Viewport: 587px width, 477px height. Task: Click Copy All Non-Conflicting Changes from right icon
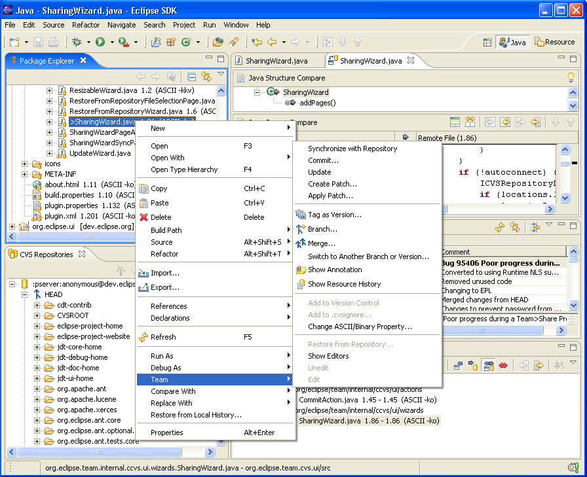tap(505, 122)
